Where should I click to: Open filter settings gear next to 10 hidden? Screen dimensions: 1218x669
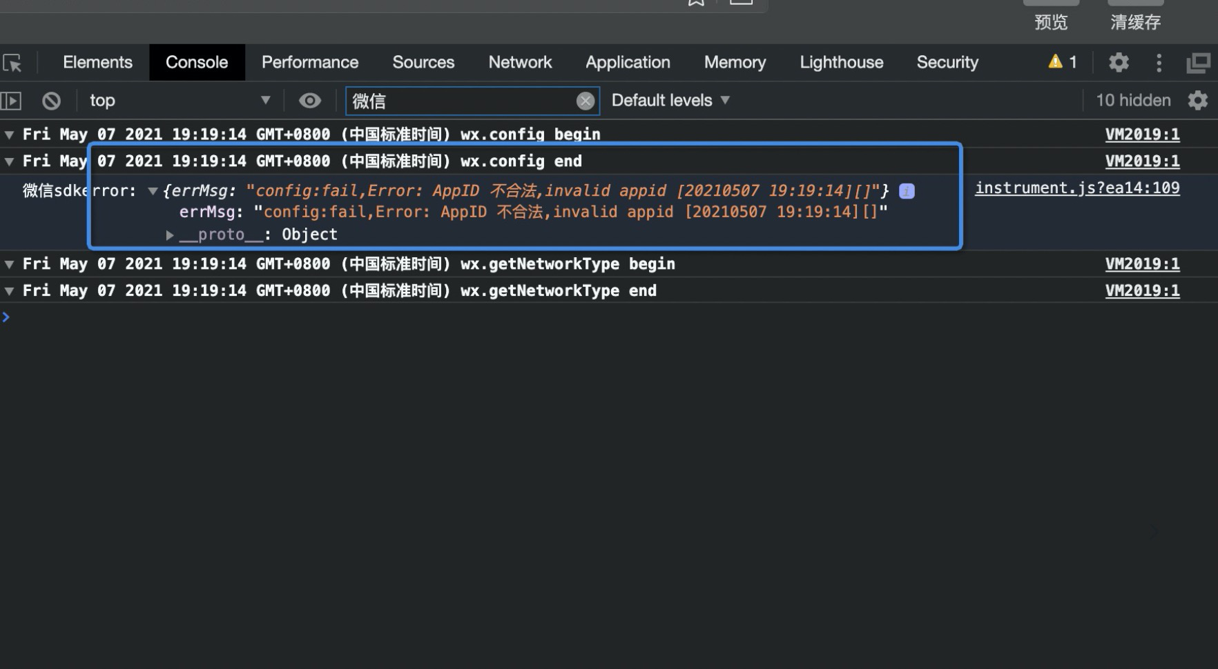pos(1197,101)
